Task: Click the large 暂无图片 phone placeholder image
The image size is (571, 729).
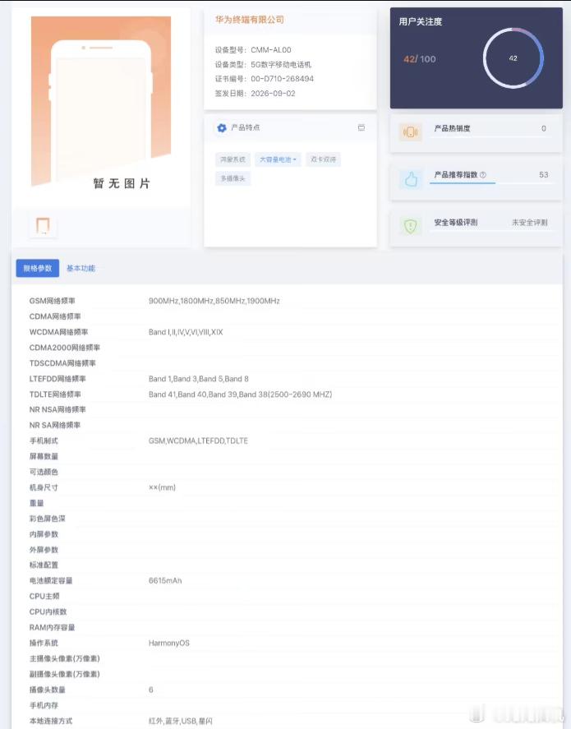Action: pyautogui.click(x=101, y=102)
